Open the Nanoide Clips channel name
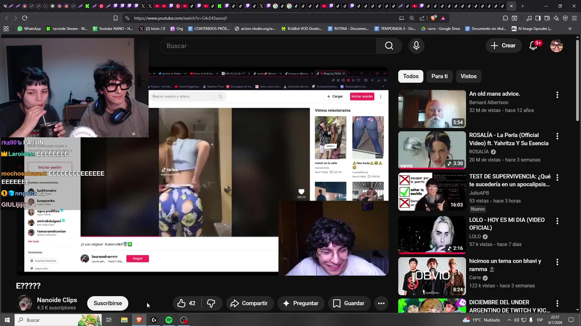The height and width of the screenshot is (326, 581). click(57, 300)
